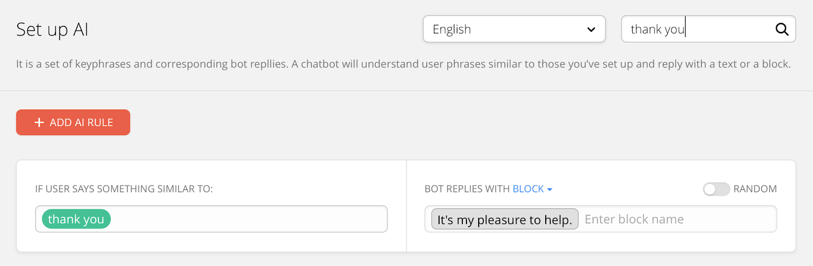813x266 pixels.
Task: Open the English language dropdown
Action: [514, 29]
